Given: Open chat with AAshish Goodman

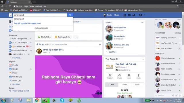Looking at the screenshot, I should [x=168, y=58].
